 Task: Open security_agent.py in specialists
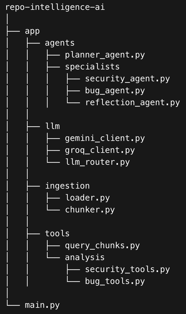point(127,79)
